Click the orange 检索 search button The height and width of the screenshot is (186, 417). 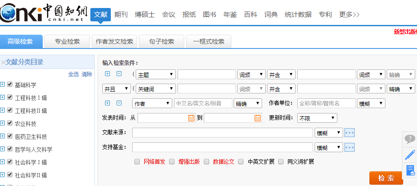386,178
